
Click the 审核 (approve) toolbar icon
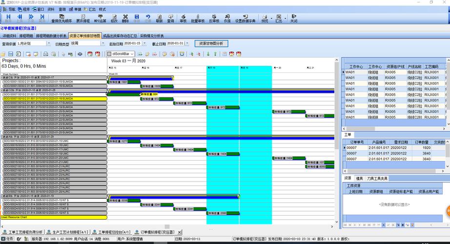(183, 19)
